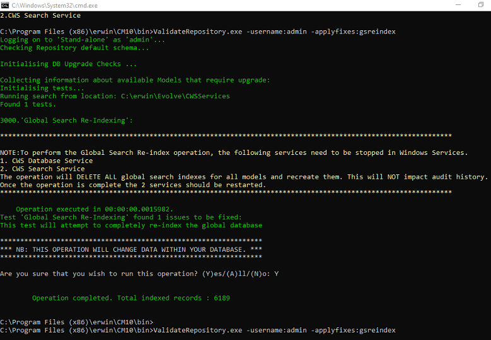Click the "This test will attempt to completely re-index" line
Screen dimensions: 491x340
click(130, 225)
